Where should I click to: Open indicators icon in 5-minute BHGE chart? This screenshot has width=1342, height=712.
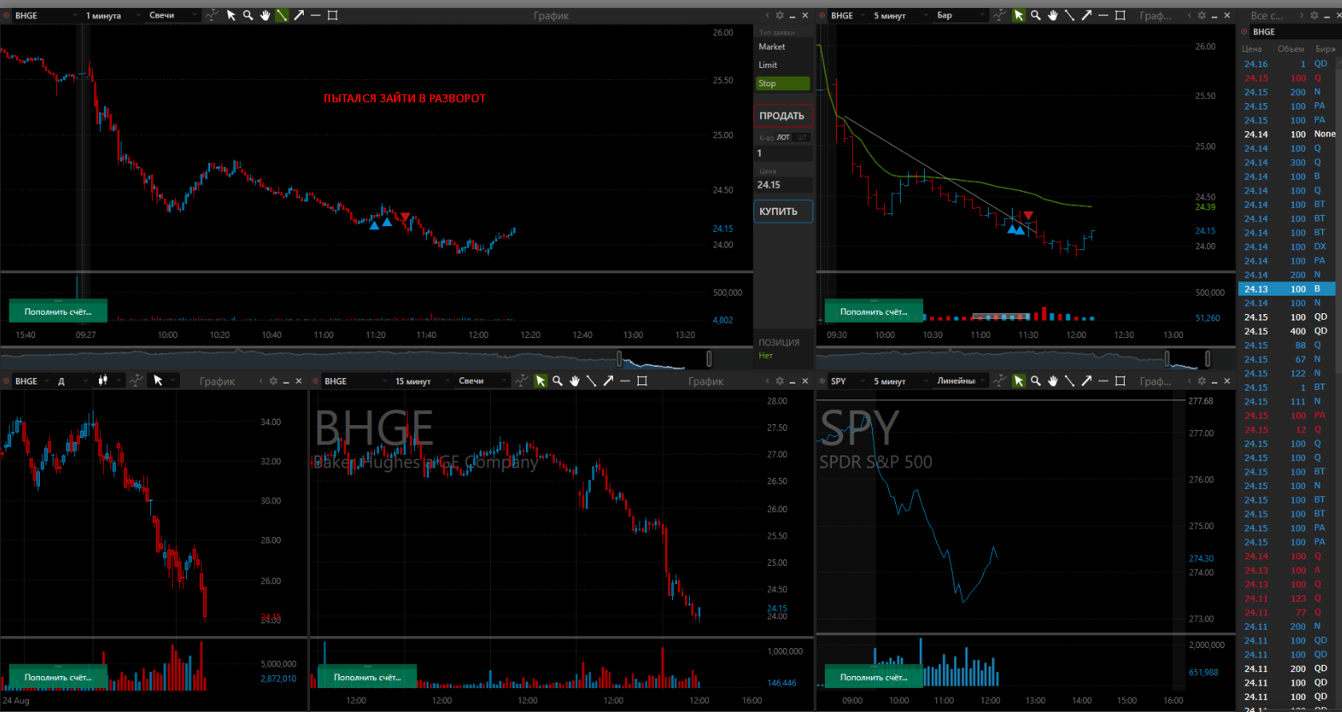click(999, 15)
